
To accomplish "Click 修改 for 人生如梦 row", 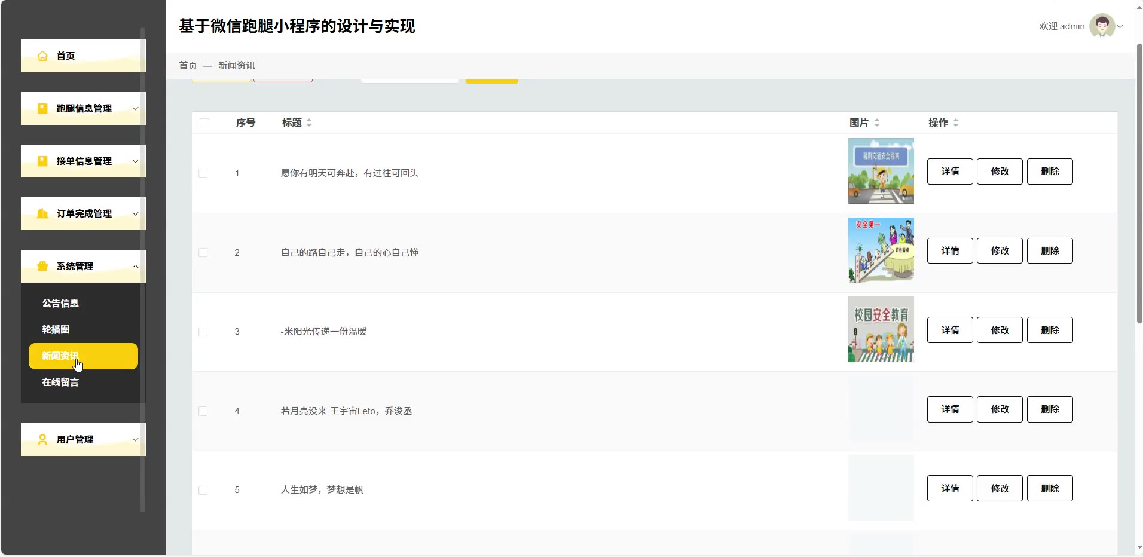I will pos(1000,489).
